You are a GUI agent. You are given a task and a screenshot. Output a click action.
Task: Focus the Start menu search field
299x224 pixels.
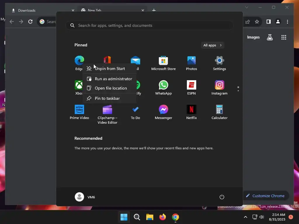(x=149, y=25)
